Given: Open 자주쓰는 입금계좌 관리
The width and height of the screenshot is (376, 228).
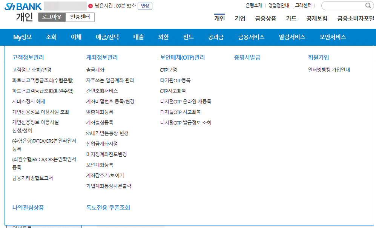Looking at the screenshot, I should (110, 80).
